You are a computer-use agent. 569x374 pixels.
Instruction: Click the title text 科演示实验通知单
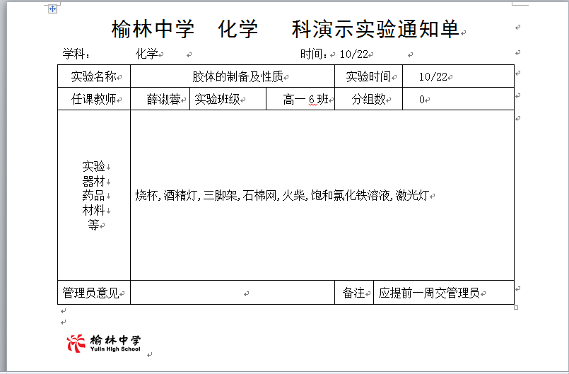pyautogui.click(x=375, y=30)
